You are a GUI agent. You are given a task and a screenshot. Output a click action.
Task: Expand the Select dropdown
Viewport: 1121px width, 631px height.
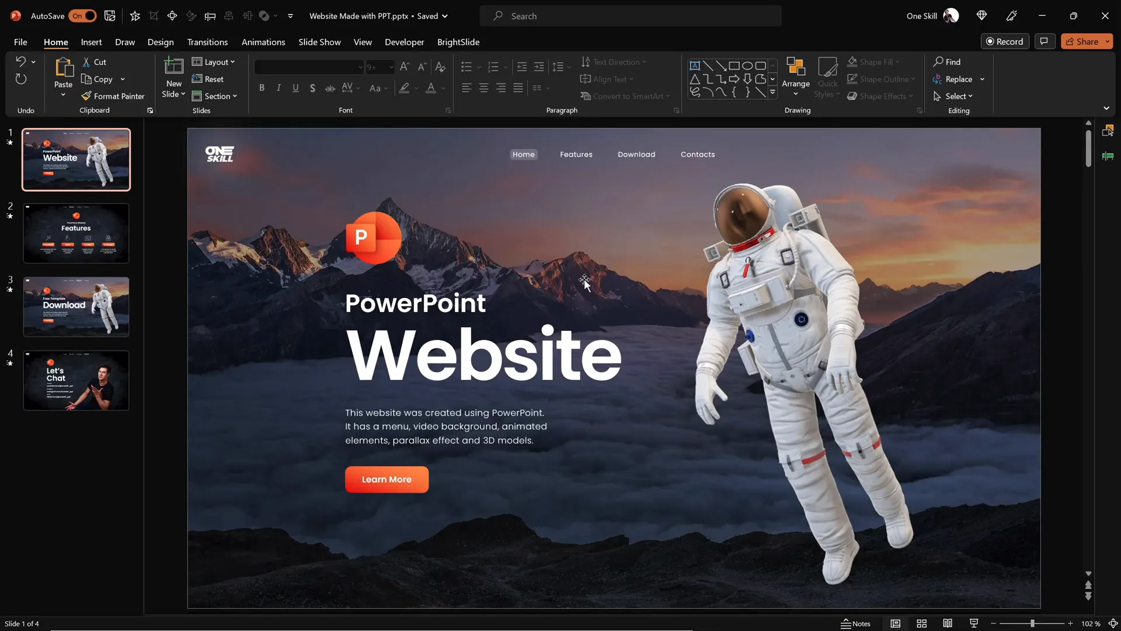[x=953, y=96]
